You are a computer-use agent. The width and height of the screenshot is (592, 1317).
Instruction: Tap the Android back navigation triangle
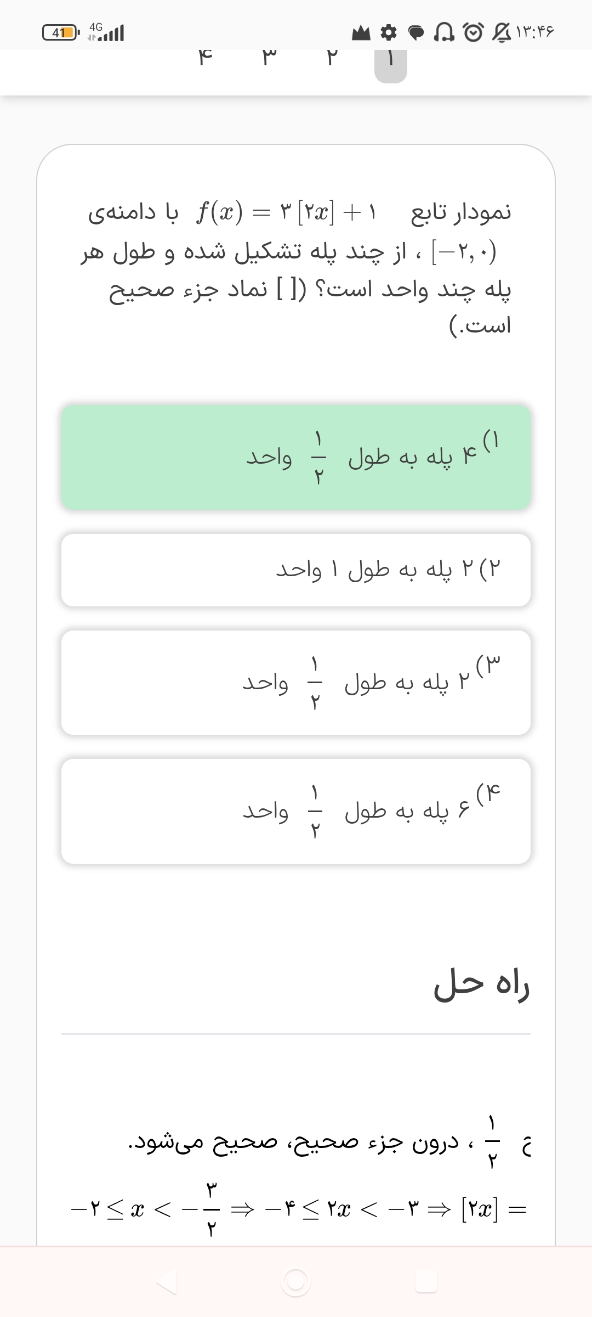point(166,1282)
